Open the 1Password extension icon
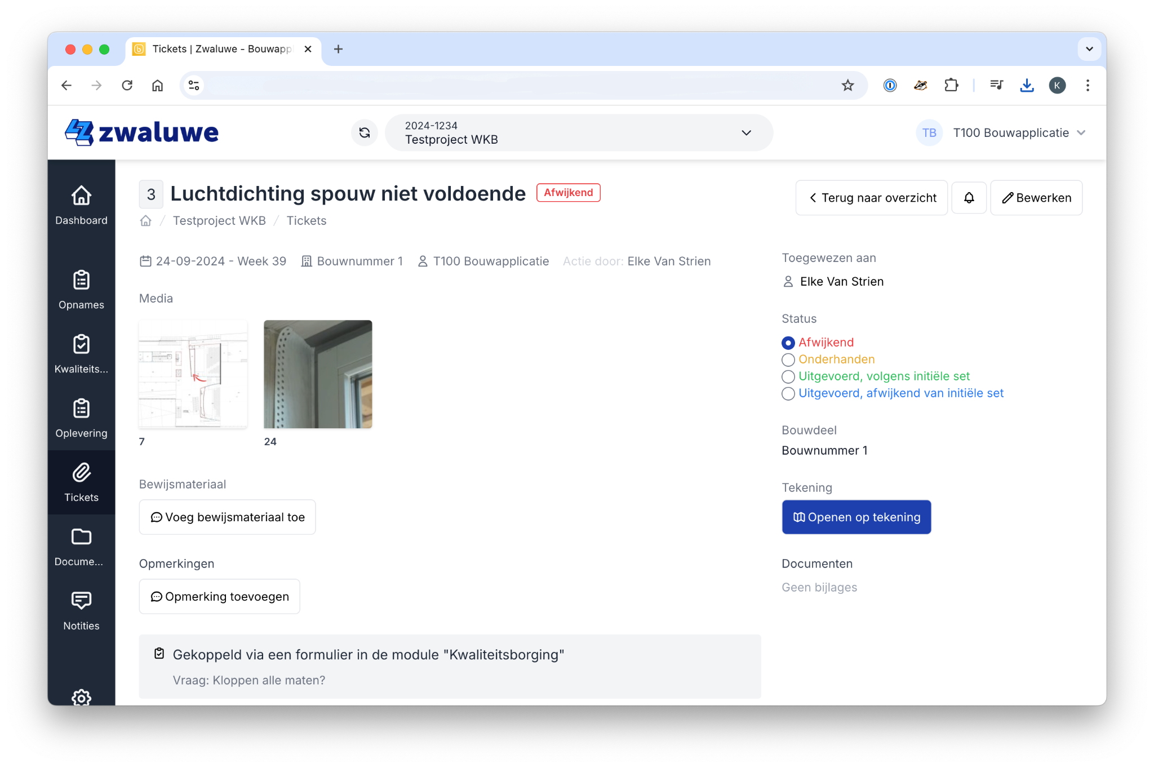Image resolution: width=1154 pixels, height=768 pixels. coord(890,85)
